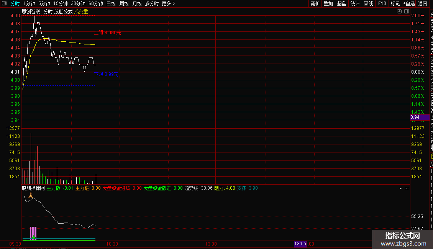This screenshot has height=249, width=433.
Task: Open the 统计 statistics tool
Action: (355, 3)
